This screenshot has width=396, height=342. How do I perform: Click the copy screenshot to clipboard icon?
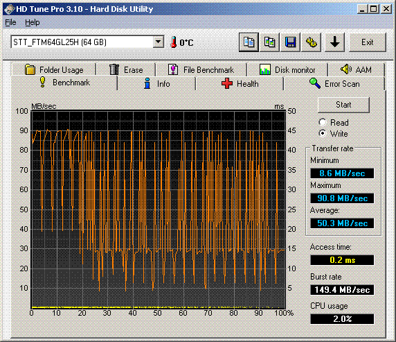point(270,42)
